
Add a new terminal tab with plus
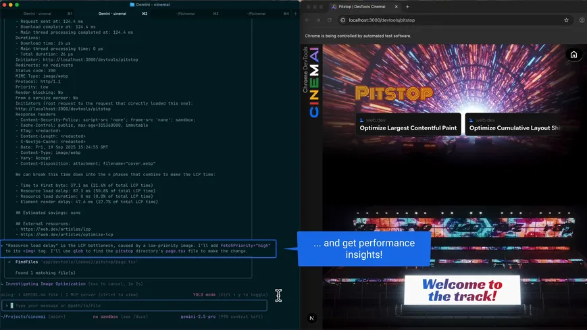295,13
